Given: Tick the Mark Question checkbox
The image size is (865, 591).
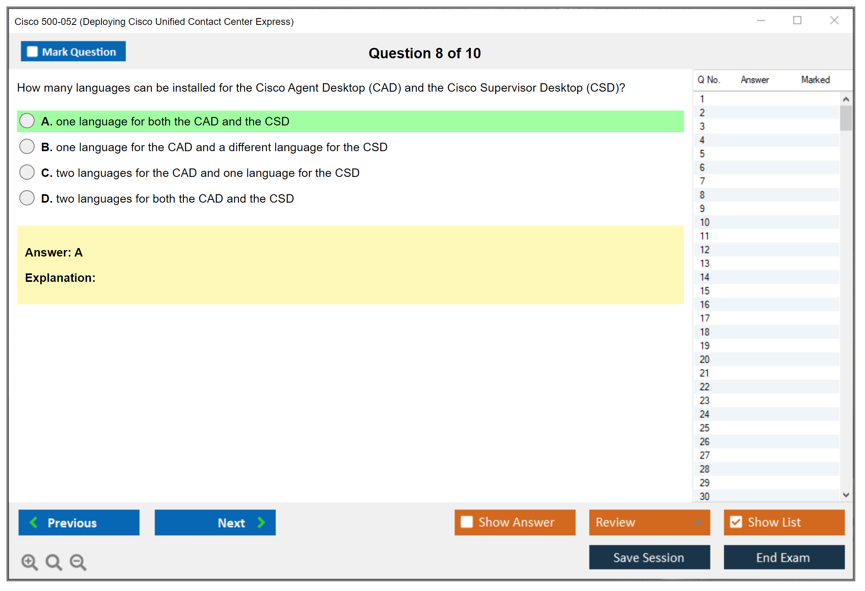Looking at the screenshot, I should 32,51.
